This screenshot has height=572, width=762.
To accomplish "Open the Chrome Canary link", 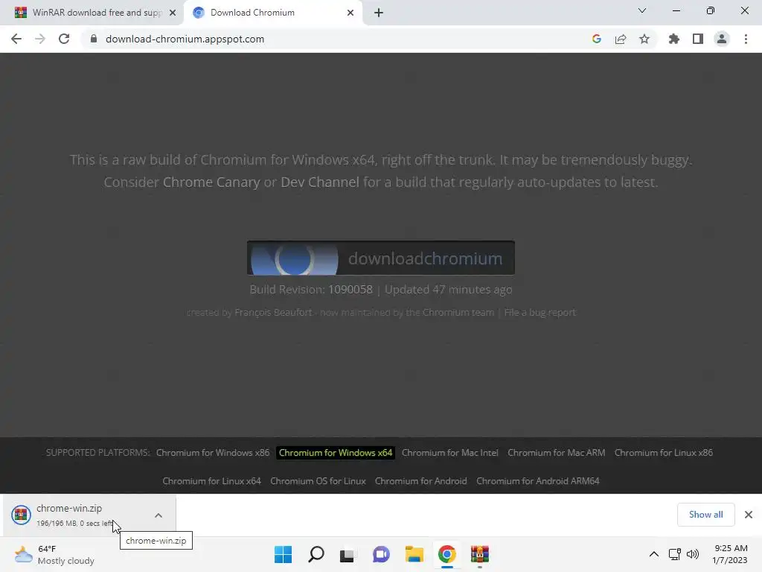I will [211, 182].
